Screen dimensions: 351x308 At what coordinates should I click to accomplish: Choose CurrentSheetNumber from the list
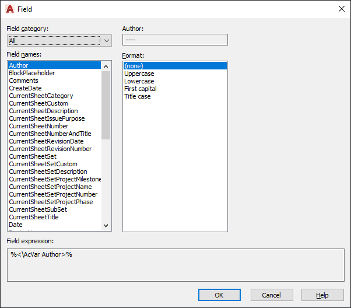[x=38, y=126]
